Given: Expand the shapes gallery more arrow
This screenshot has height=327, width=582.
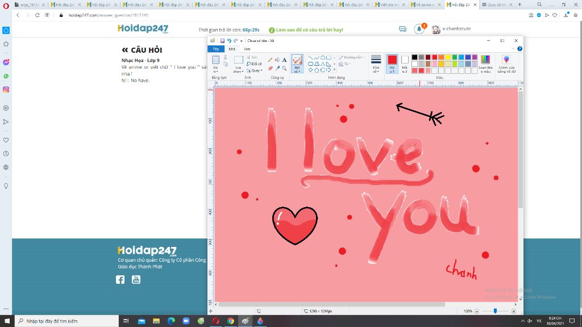Looking at the screenshot, I should (x=334, y=70).
